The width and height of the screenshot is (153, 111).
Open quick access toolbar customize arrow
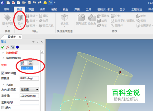tap(55, 2)
